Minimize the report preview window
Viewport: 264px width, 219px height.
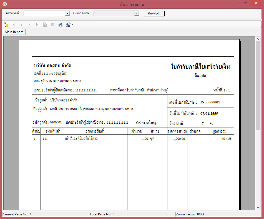238,3
